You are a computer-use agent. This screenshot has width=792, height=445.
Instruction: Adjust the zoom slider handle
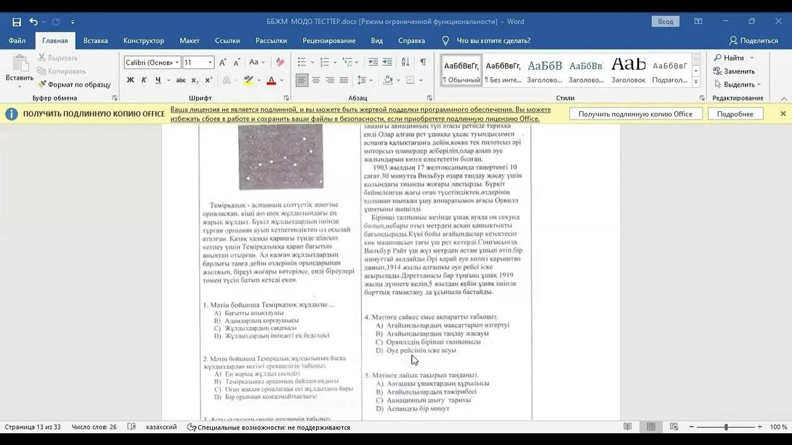(x=726, y=427)
